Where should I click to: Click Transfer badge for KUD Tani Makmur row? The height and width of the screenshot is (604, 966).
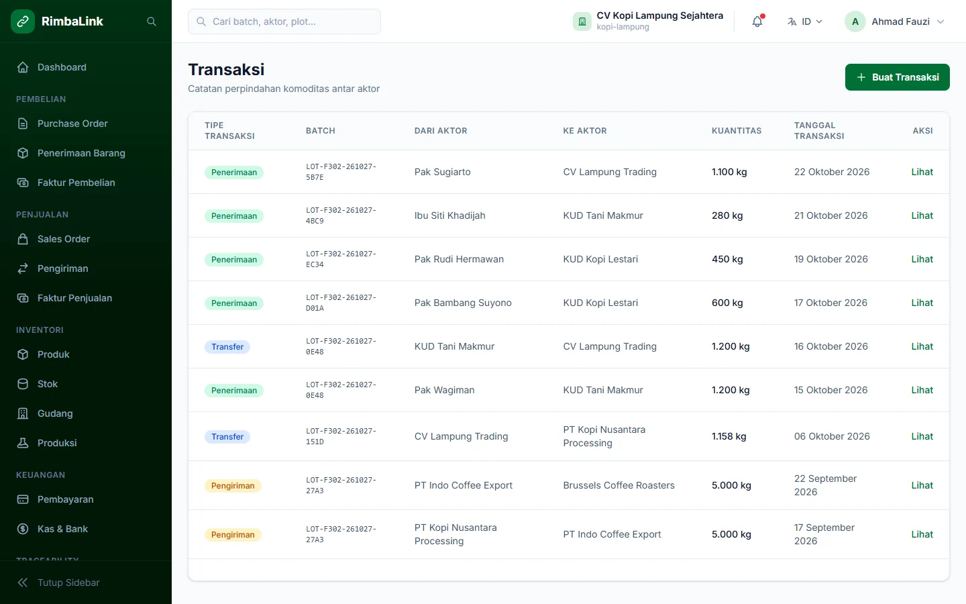pos(227,347)
